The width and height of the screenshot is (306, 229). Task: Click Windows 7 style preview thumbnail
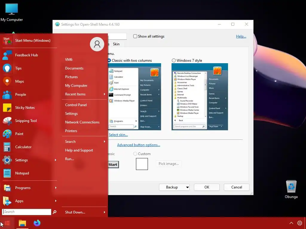pyautogui.click(x=200, y=97)
